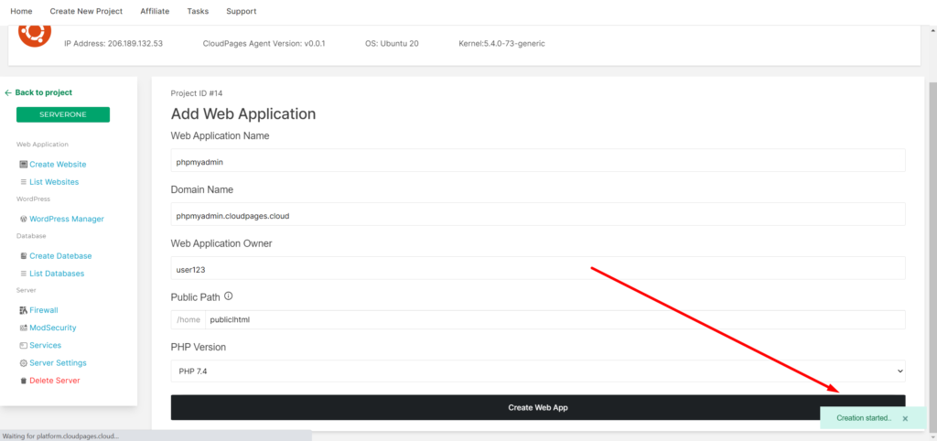Open Create New Project in top menu
Viewport: 937px width, 441px height.
(86, 11)
